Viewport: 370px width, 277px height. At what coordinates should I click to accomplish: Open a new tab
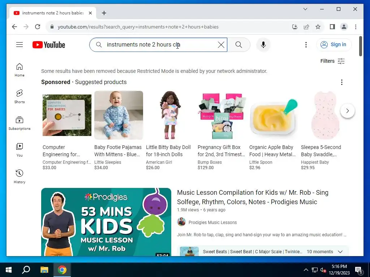[x=104, y=13]
